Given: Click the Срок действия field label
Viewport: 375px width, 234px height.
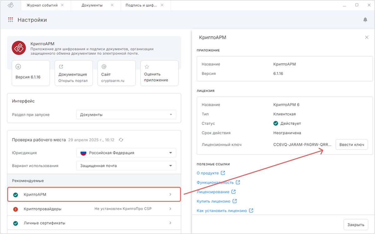Looking at the screenshot, I should click(x=216, y=133).
